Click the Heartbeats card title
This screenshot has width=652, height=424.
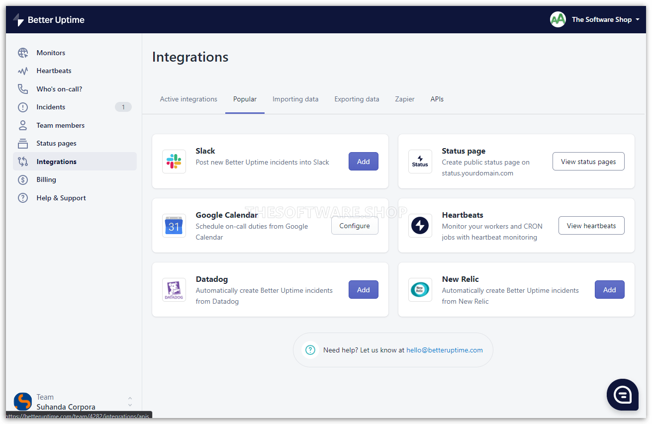(463, 215)
